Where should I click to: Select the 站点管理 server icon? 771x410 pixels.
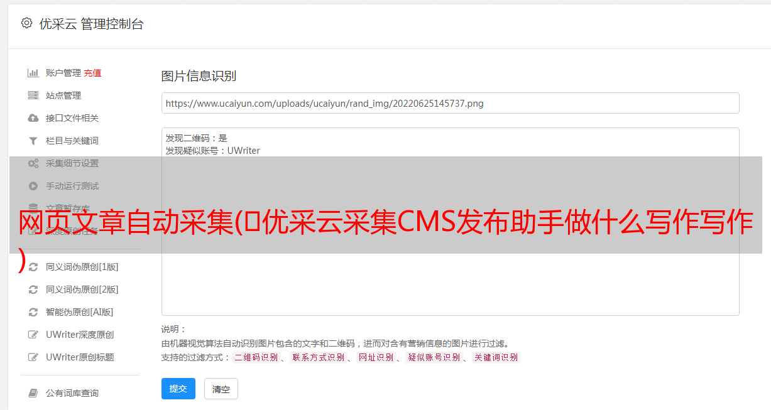click(33, 95)
